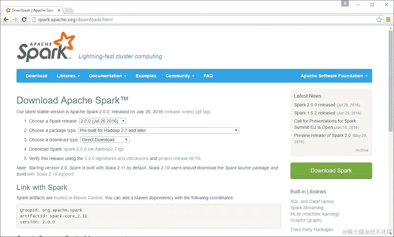Expand the Documentation menu

[x=108, y=76]
